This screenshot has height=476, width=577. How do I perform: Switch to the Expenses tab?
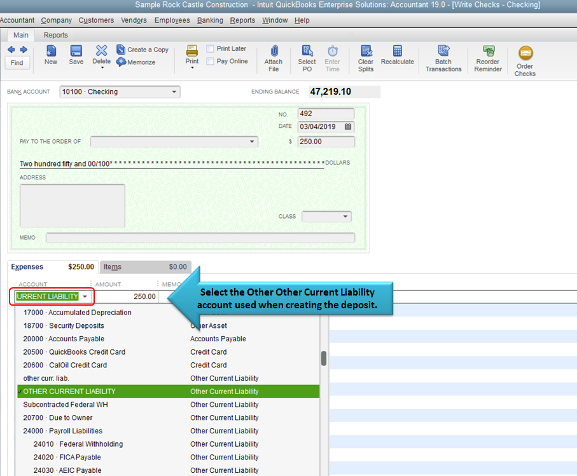coord(53,267)
